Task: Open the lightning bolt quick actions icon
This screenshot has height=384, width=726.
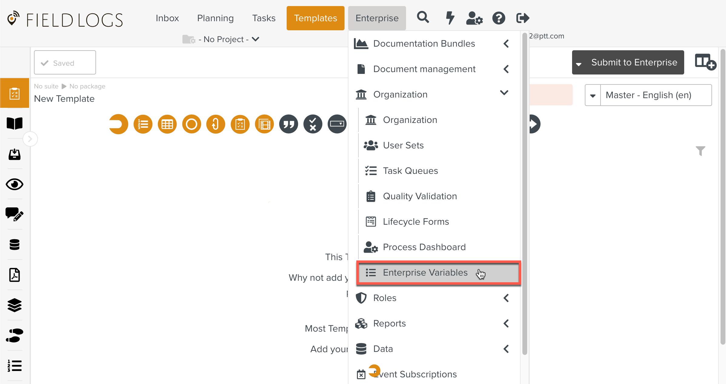Action: click(450, 18)
